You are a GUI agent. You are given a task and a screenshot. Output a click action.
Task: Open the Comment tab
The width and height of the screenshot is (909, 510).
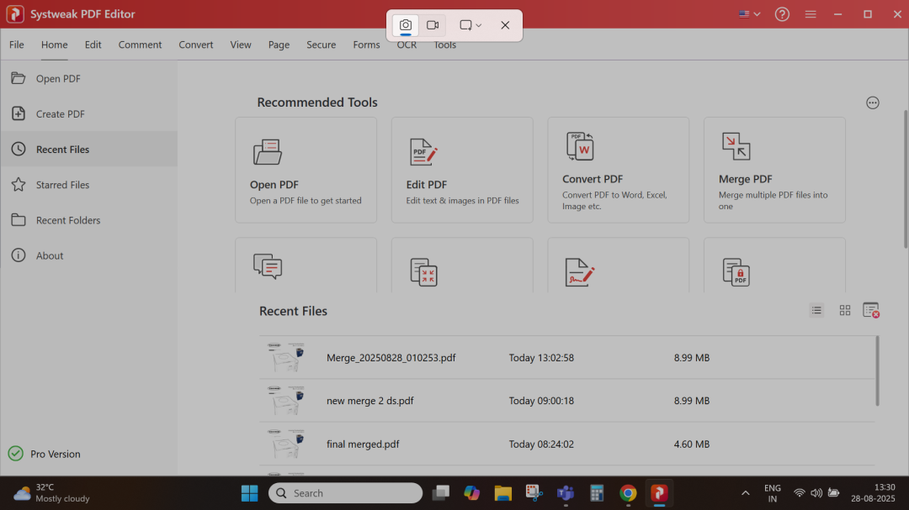(x=140, y=45)
